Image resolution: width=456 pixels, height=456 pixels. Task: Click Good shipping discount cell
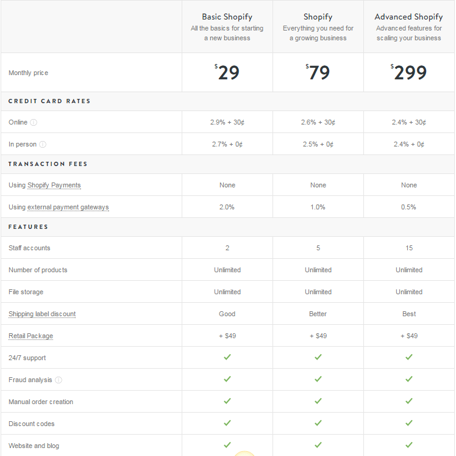point(227,314)
